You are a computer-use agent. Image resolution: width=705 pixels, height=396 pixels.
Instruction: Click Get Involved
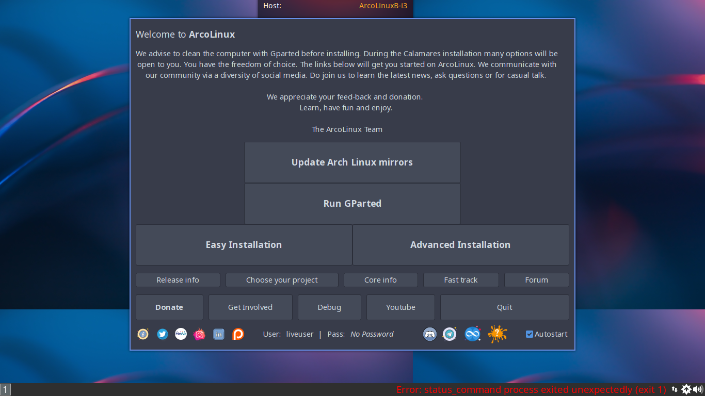250,307
